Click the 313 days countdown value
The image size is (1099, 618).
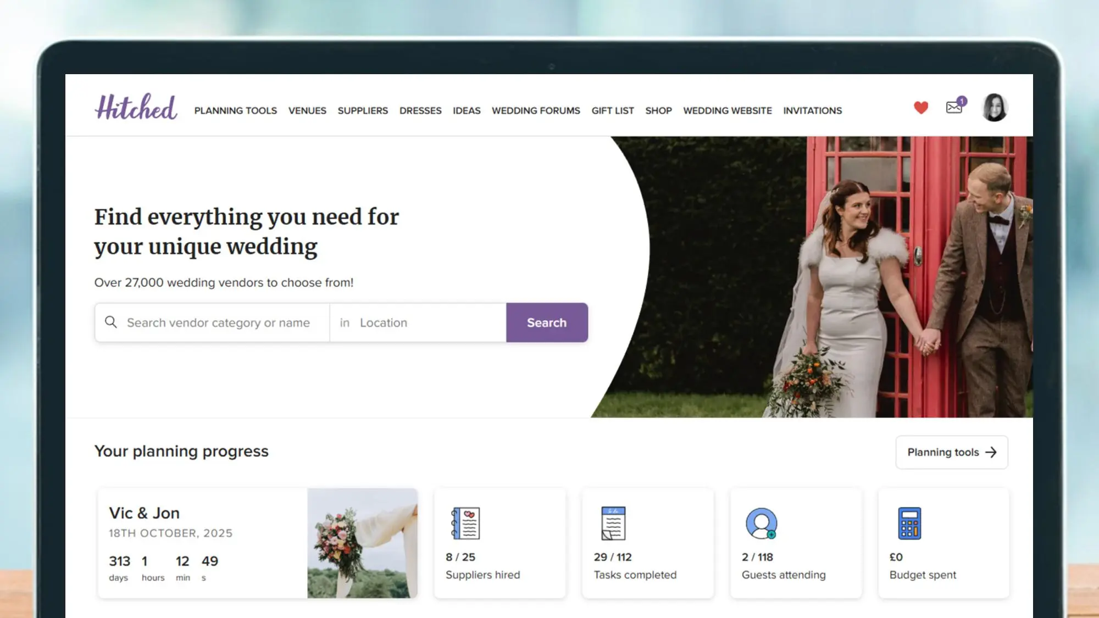pos(119,561)
